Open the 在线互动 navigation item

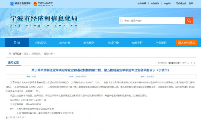pyautogui.click(x=113, y=43)
